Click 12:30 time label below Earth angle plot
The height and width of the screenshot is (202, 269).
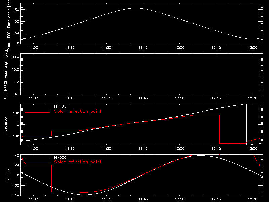pyautogui.click(x=253, y=48)
